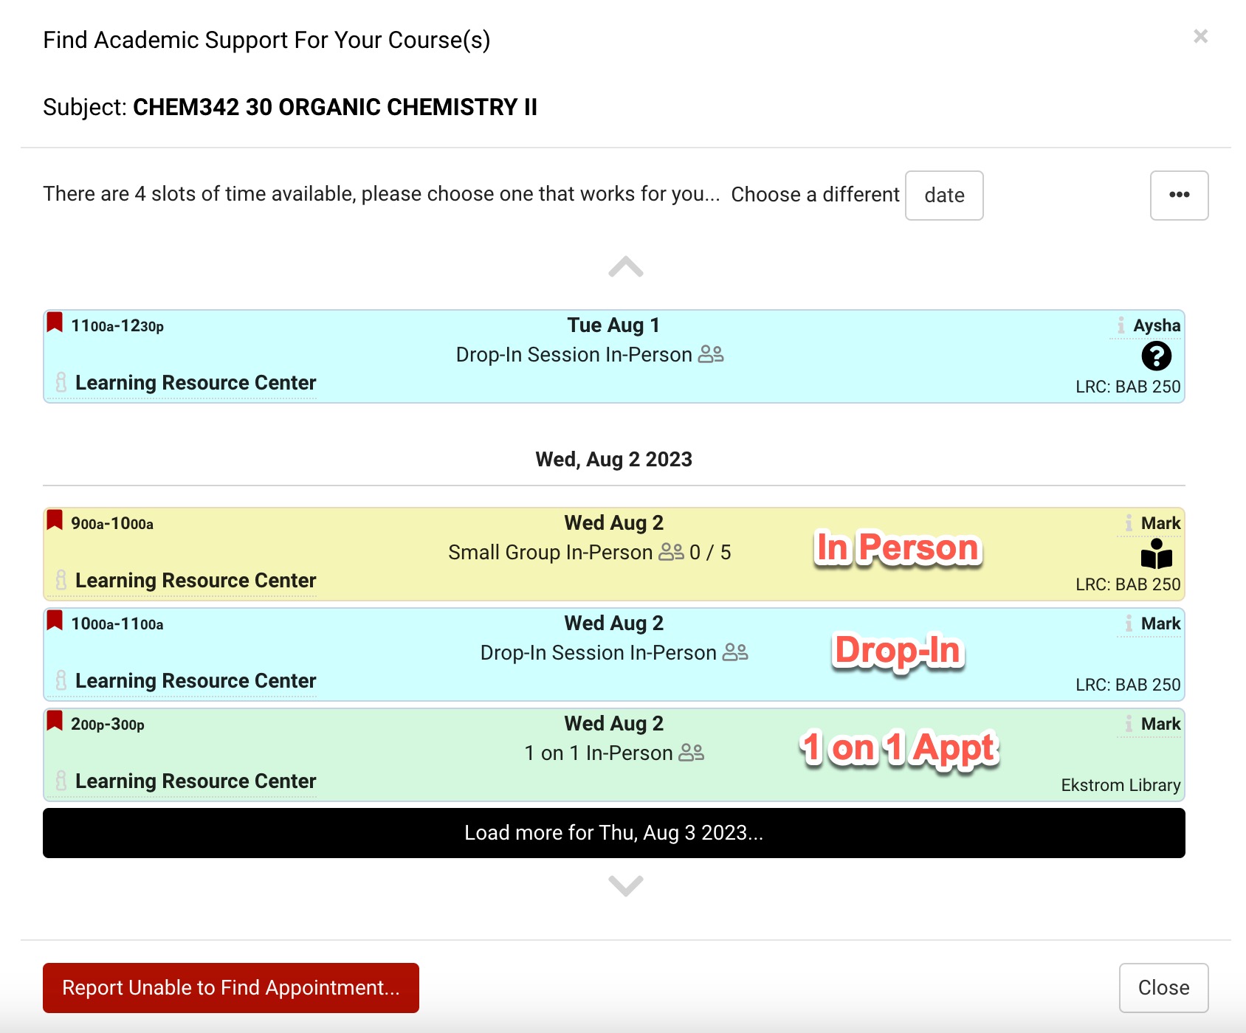Open Learning Resource Center link in 900a slot

[x=196, y=581]
